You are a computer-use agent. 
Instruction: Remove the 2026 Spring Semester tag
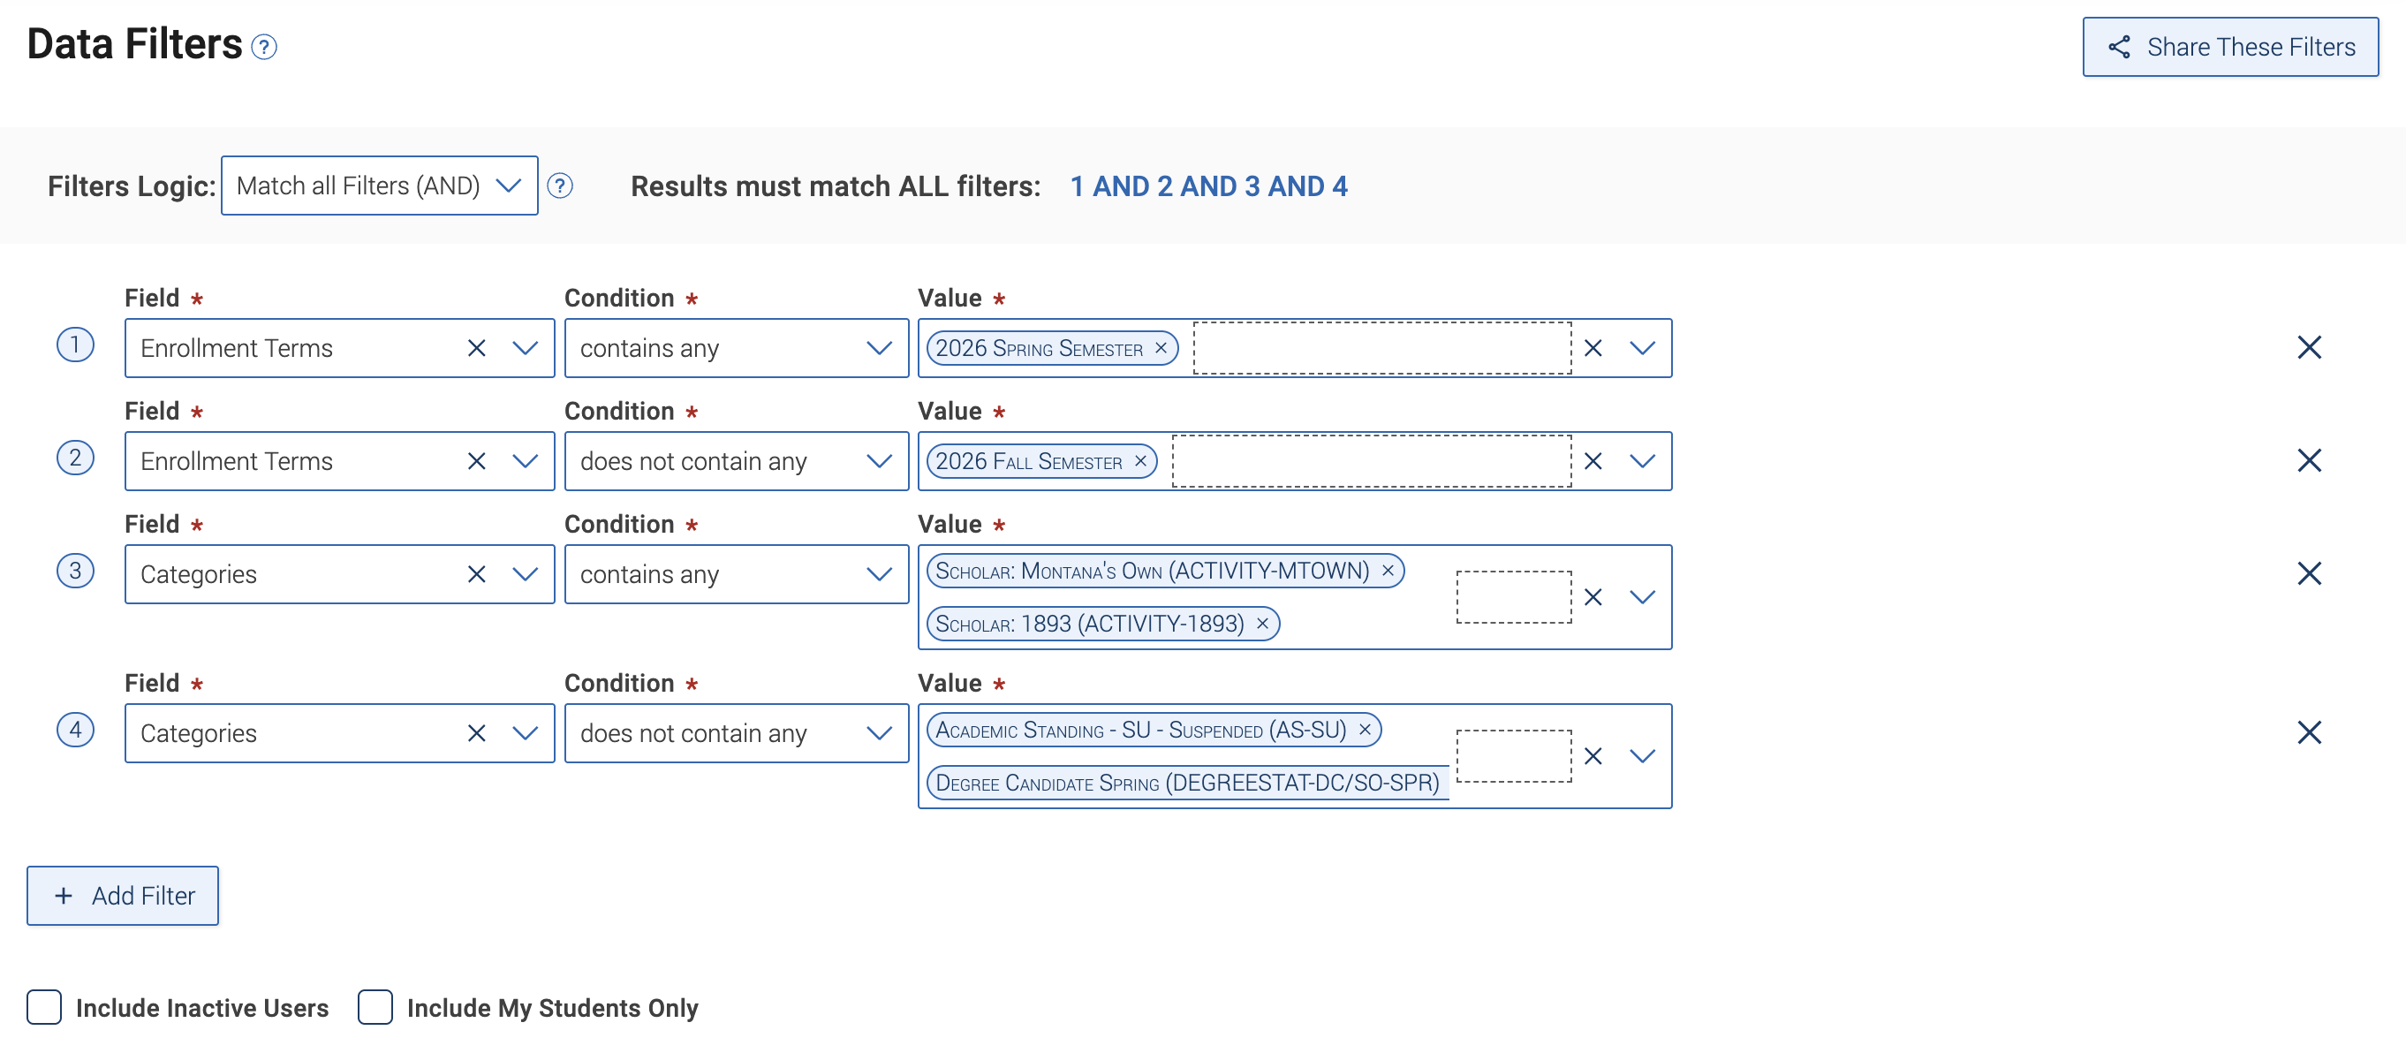tap(1161, 347)
